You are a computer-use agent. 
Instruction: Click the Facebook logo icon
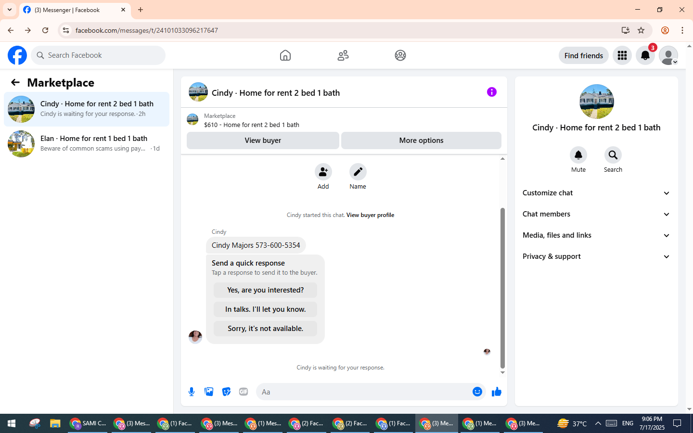[17, 55]
